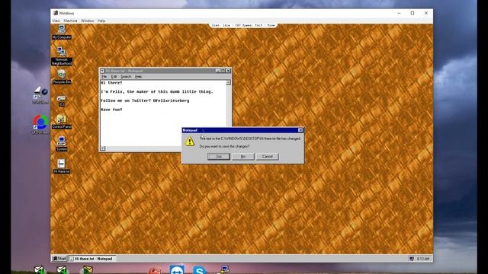Select the Hi there.txt desktop file icon
488x274 pixels.
pyautogui.click(x=62, y=166)
